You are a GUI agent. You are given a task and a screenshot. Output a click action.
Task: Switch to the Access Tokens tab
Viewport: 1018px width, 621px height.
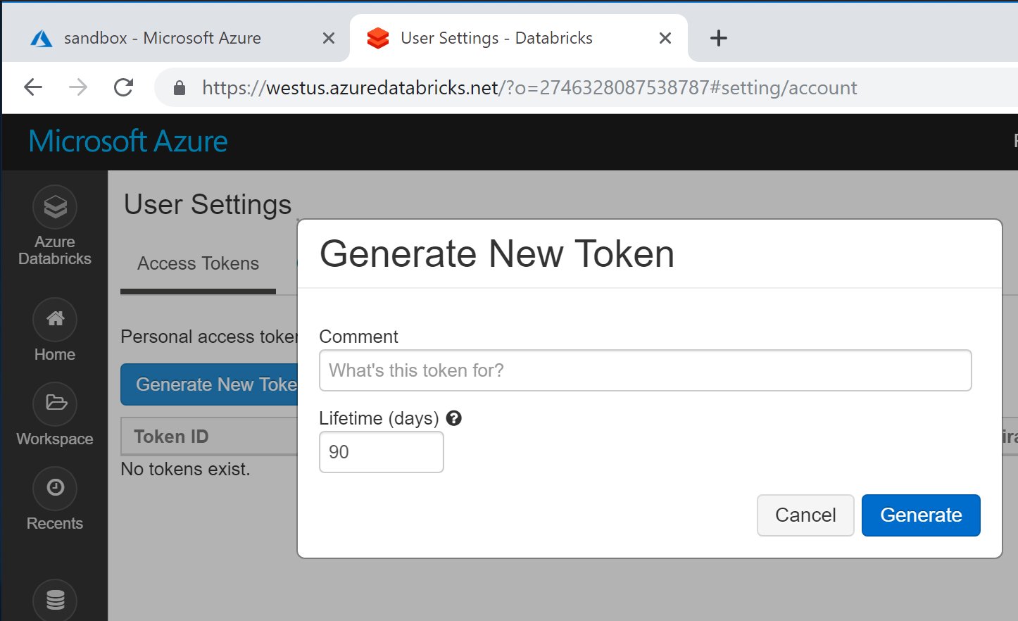pyautogui.click(x=197, y=263)
